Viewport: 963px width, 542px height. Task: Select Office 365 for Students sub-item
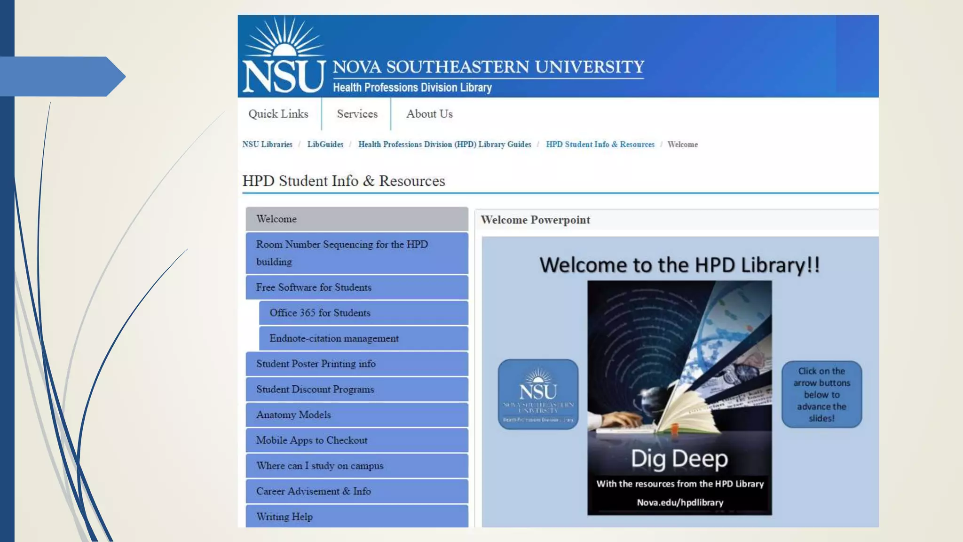363,313
